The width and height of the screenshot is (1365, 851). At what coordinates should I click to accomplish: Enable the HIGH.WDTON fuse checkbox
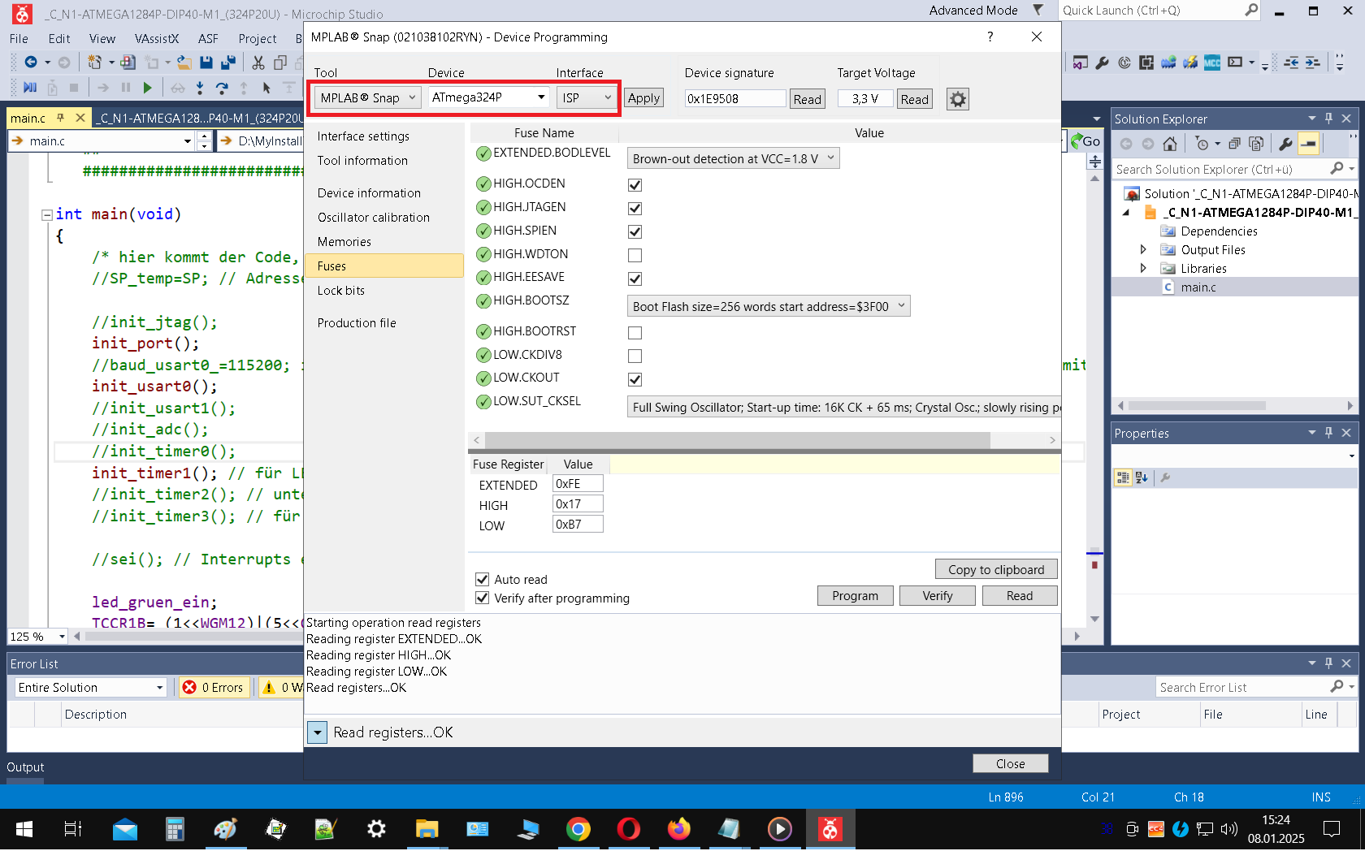[x=635, y=256]
